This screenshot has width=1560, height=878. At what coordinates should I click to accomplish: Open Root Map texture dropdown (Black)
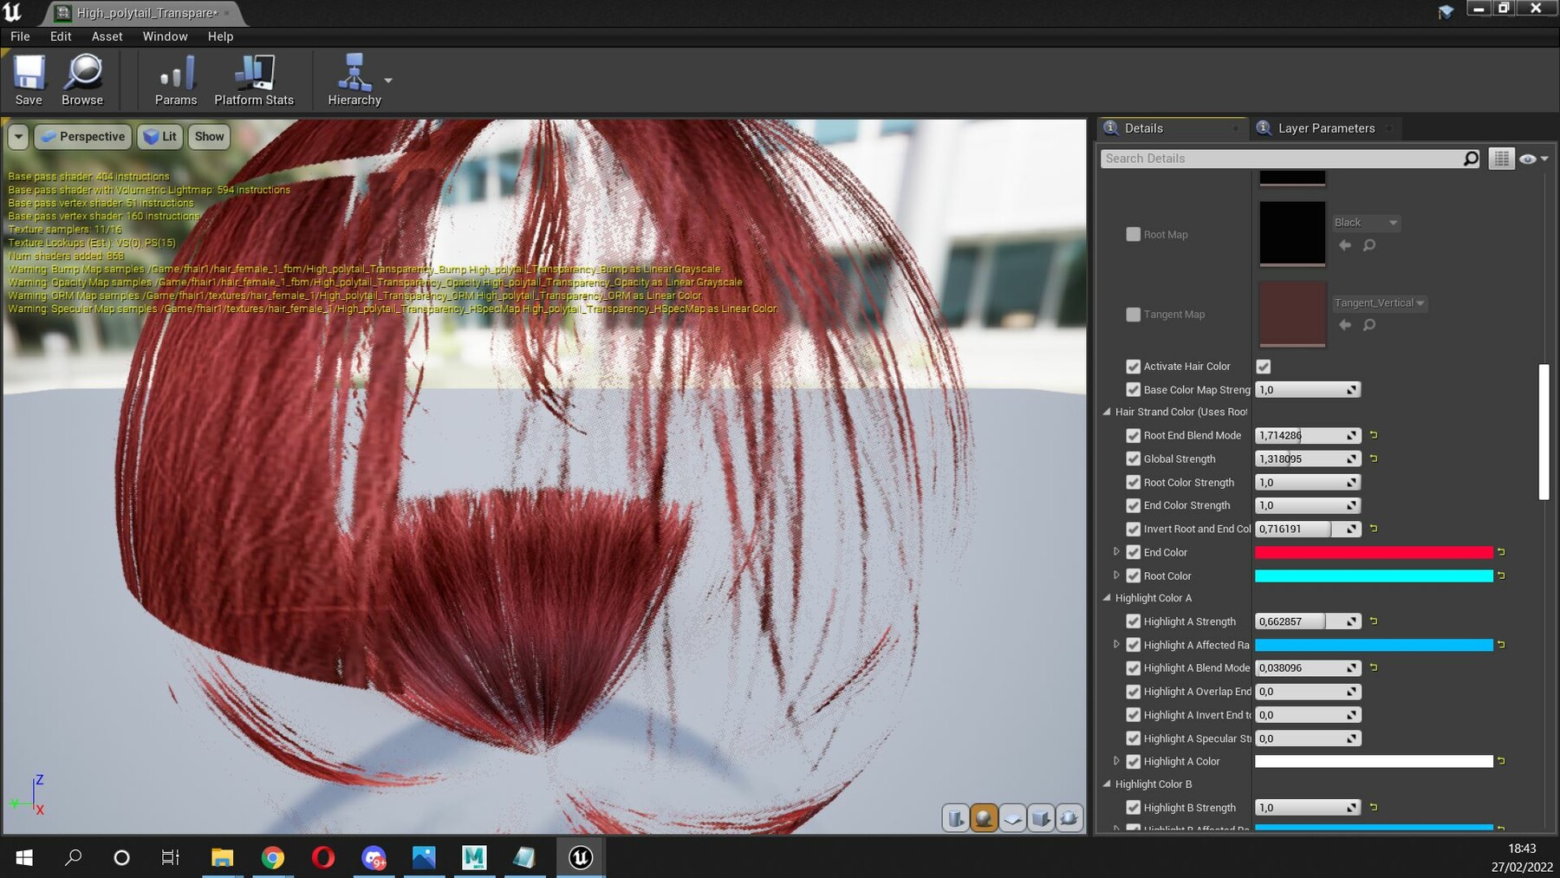(x=1366, y=223)
